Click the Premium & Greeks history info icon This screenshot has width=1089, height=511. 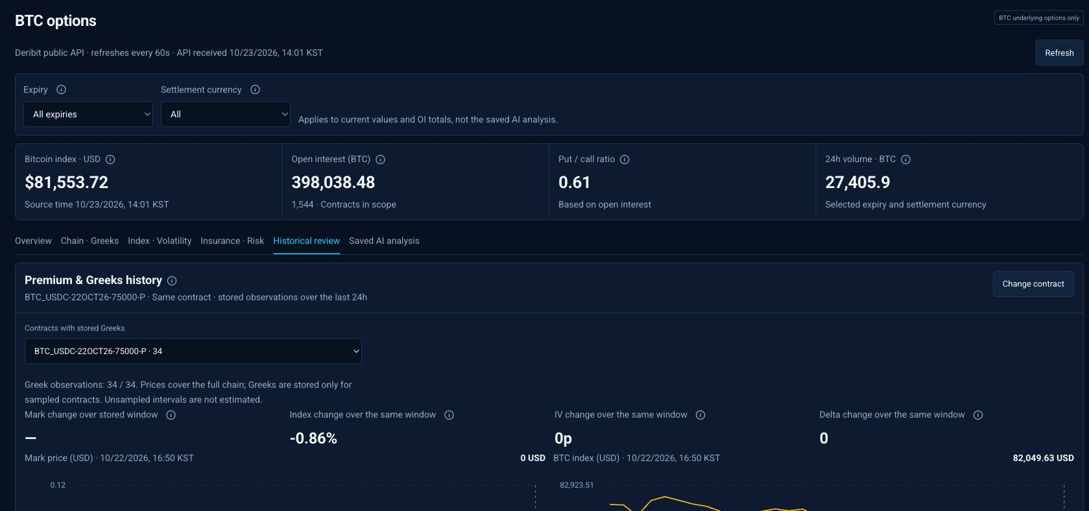(x=172, y=281)
